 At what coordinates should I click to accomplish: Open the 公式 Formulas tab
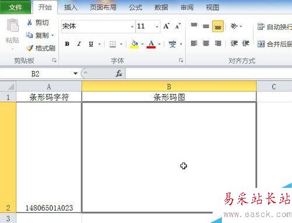point(135,8)
